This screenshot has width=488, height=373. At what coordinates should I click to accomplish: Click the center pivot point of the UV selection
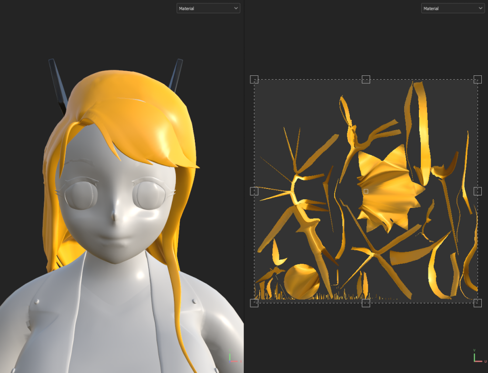(366, 191)
